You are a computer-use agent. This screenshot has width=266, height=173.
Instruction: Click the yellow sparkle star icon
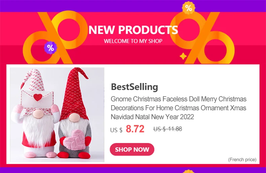[183, 56]
